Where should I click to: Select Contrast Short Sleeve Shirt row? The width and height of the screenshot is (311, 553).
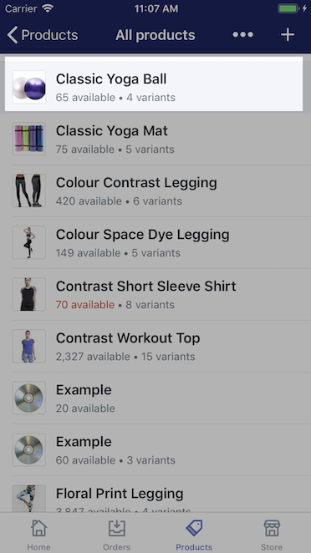point(155,295)
